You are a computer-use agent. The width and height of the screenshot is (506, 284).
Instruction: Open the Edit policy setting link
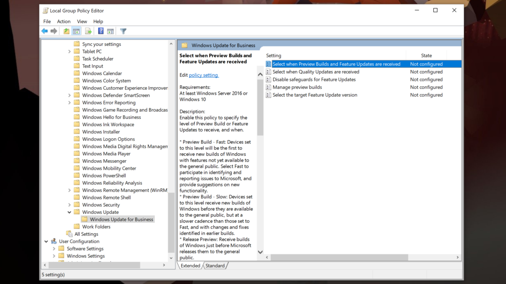click(204, 75)
